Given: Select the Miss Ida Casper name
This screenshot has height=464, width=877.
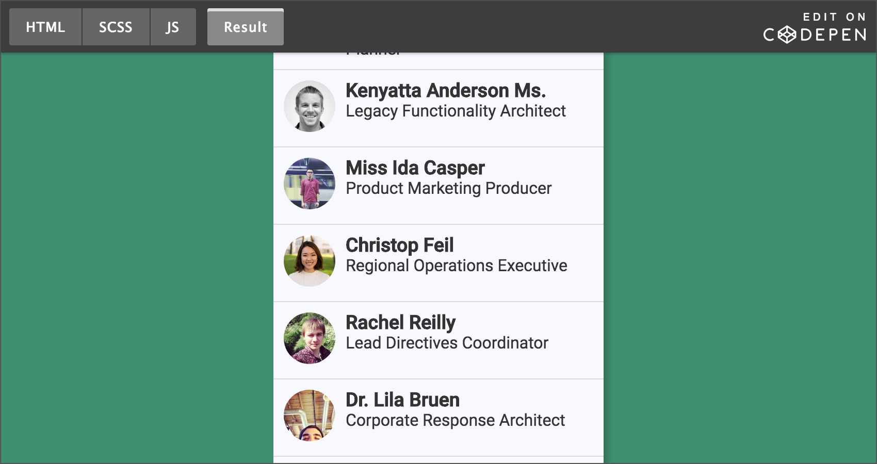Looking at the screenshot, I should point(415,168).
